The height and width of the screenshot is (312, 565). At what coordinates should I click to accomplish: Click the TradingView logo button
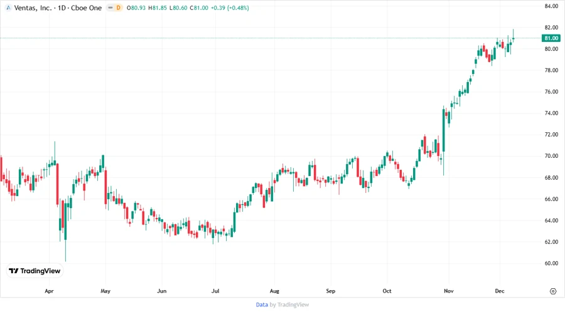pos(35,271)
